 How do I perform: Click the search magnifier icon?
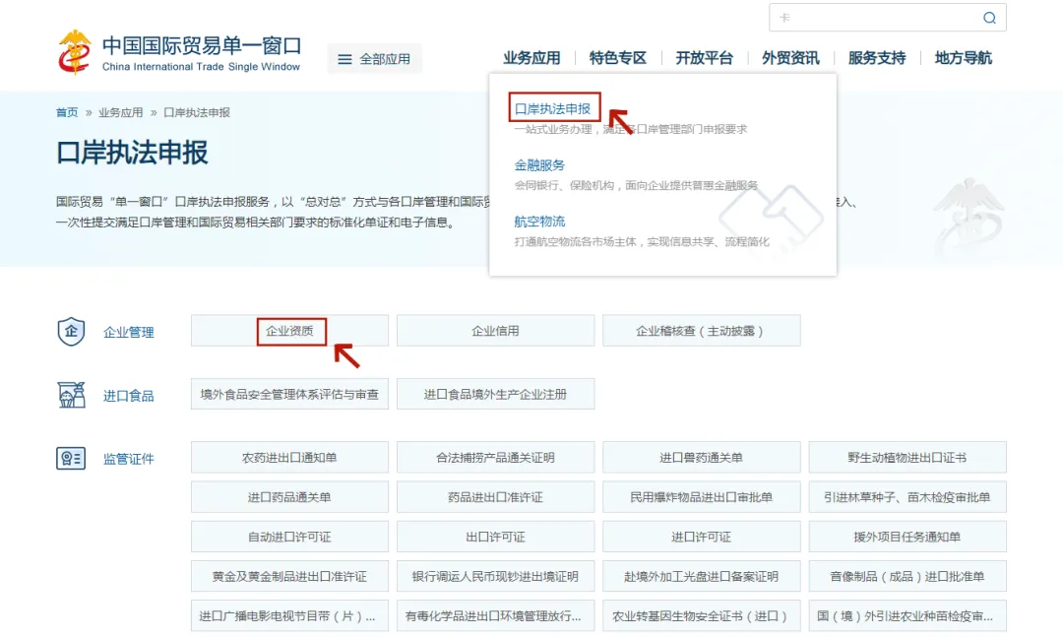point(989,18)
